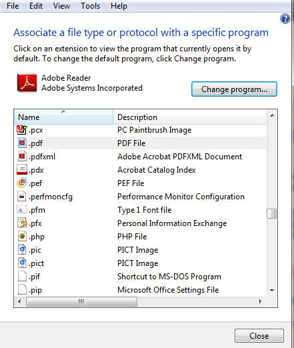Click the .pdfxml file icon
This screenshot has height=348, width=294.
tap(22, 157)
